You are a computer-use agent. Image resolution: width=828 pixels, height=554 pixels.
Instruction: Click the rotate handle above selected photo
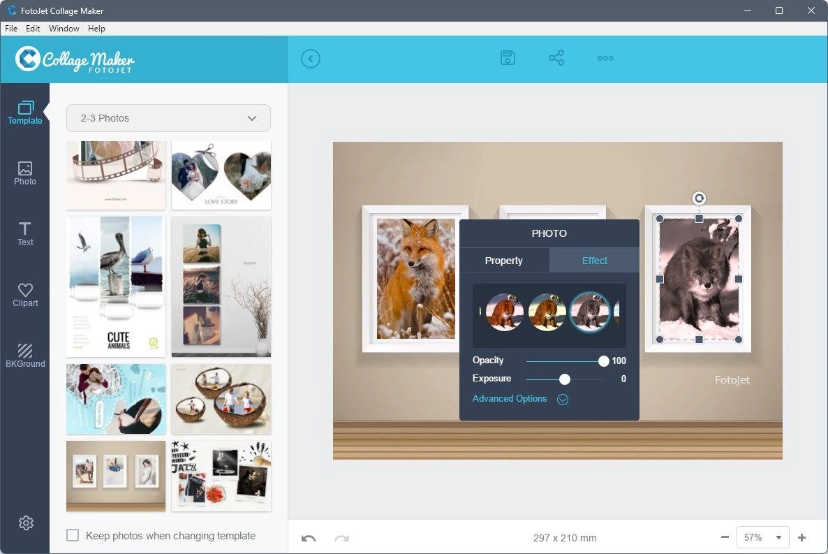click(x=699, y=198)
